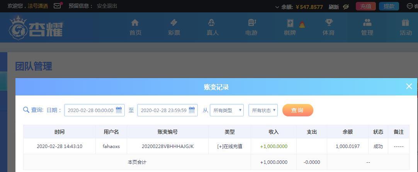The image size is (418, 172).
Task: Click the 本页合计 page total label
Action: tap(137, 162)
